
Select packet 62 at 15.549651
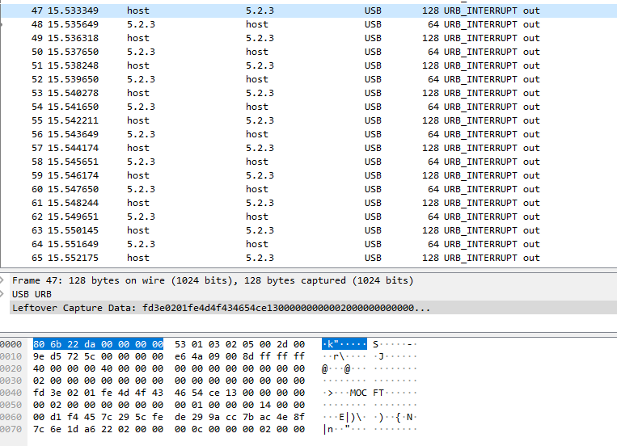[x=309, y=217]
